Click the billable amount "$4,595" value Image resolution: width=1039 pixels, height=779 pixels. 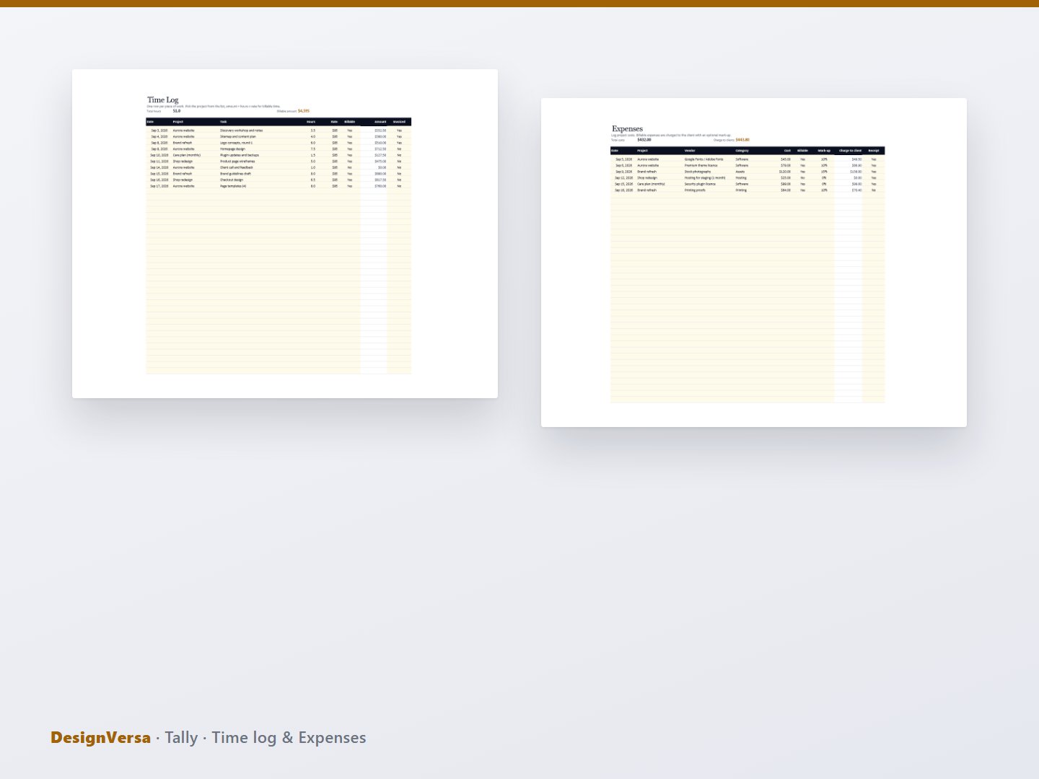(304, 111)
